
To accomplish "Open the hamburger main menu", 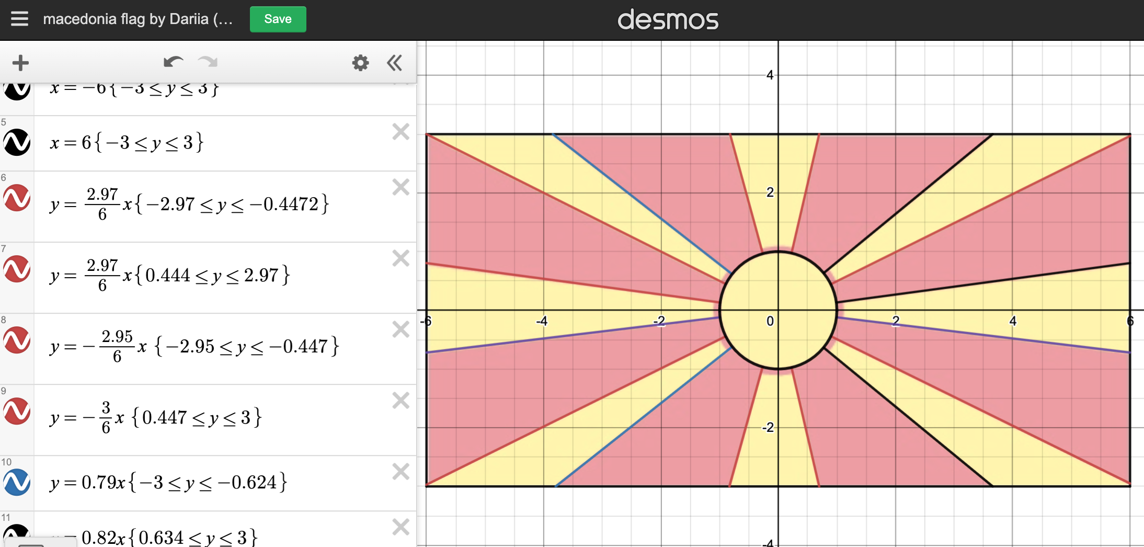I will (19, 19).
